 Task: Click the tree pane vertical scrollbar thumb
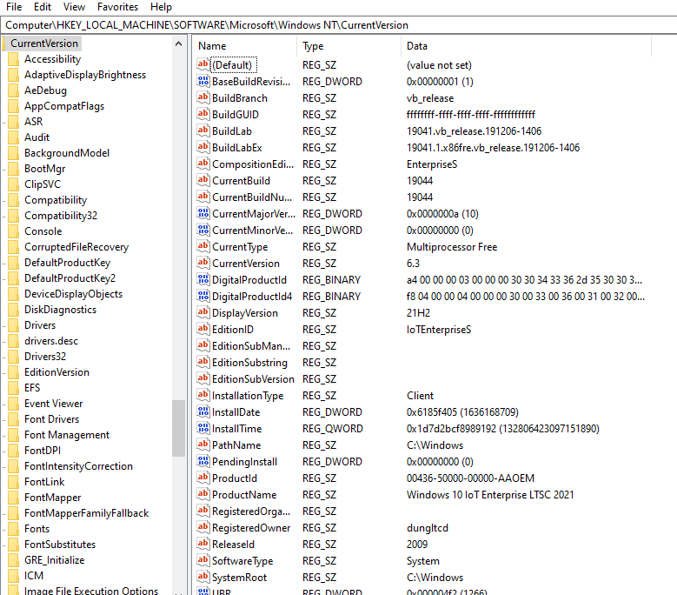pyautogui.click(x=178, y=428)
